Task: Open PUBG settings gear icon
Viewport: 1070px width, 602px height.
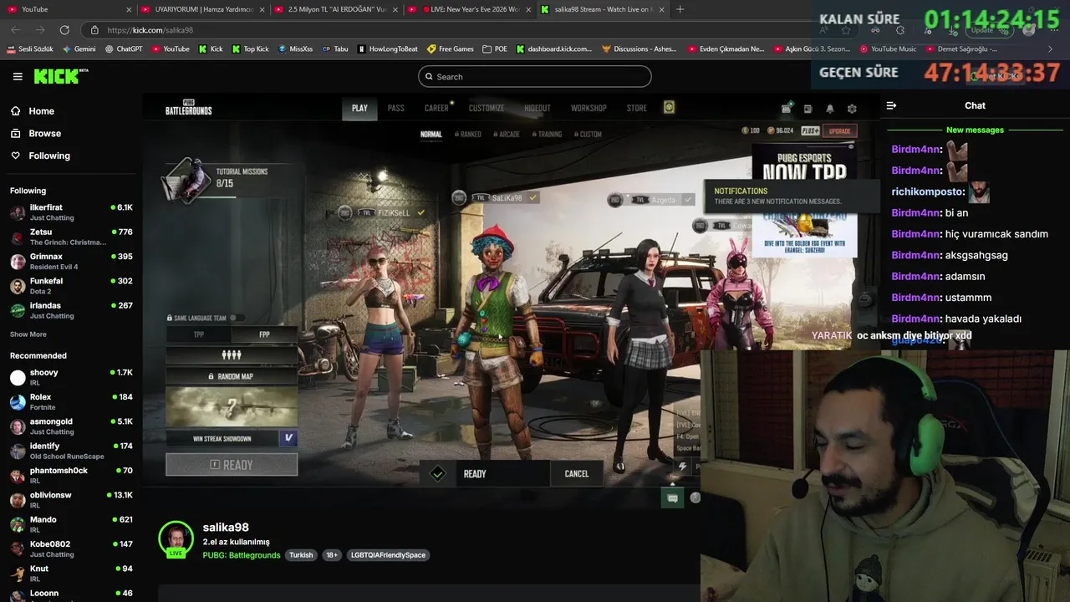Action: click(852, 109)
